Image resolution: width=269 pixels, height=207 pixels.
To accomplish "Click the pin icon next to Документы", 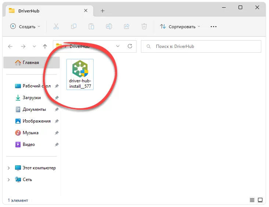I will point(57,109).
